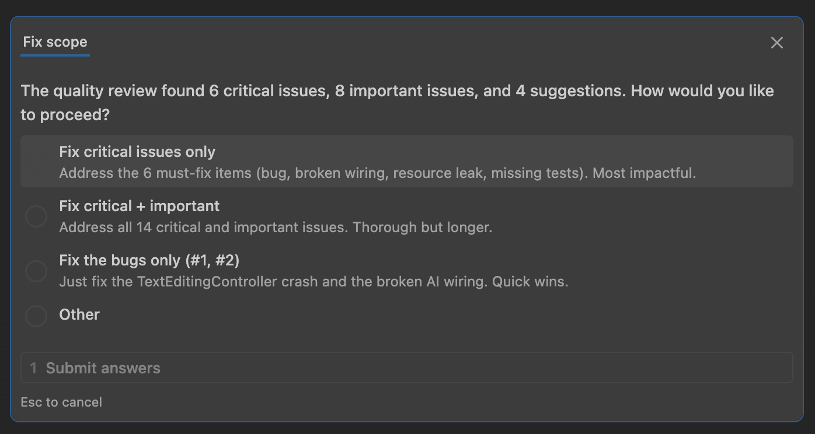This screenshot has width=815, height=434.
Task: Click the highlighted first answer option row
Action: [406, 162]
